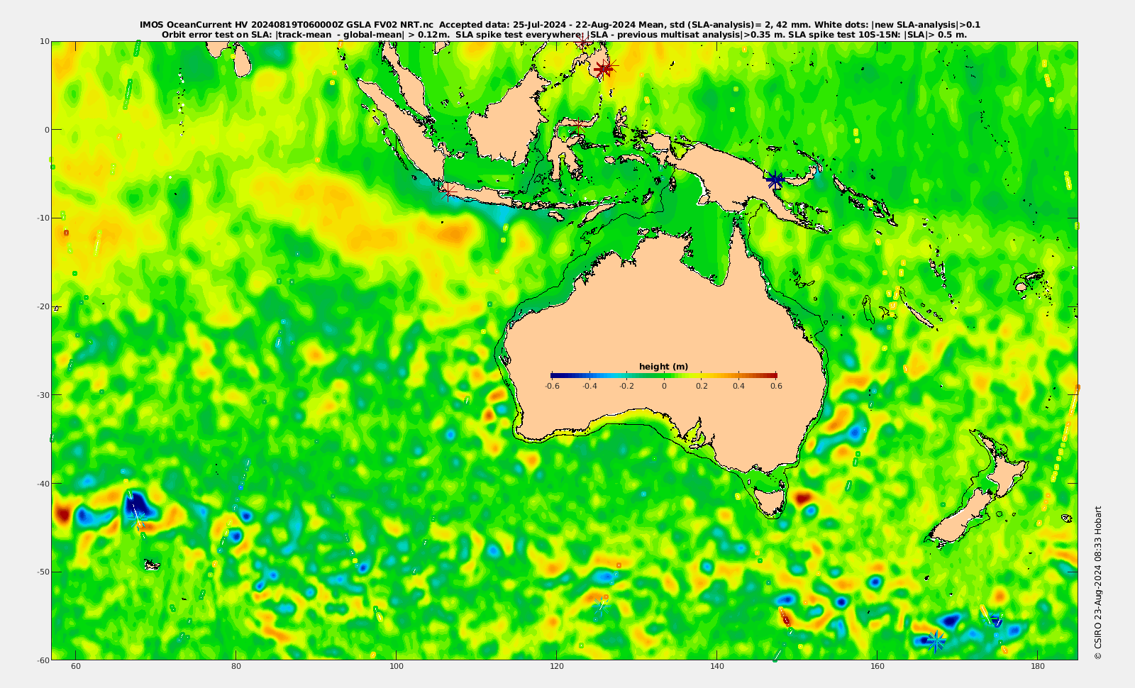Image resolution: width=1135 pixels, height=688 pixels.
Task: Click latitude tick label -20
Action: pyautogui.click(x=43, y=306)
